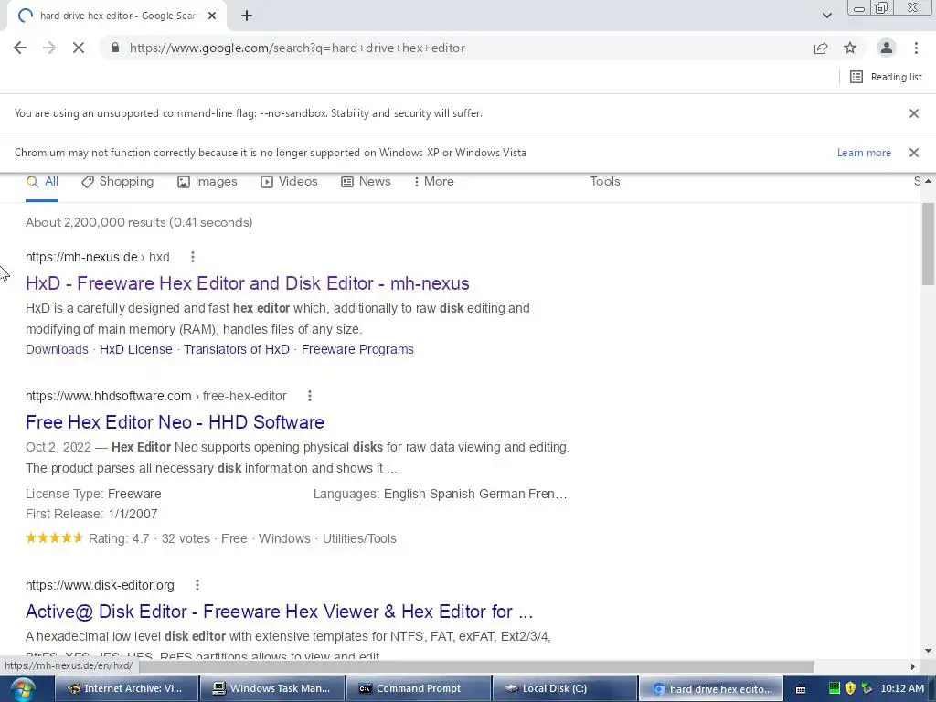Share this page using the share icon

[821, 48]
